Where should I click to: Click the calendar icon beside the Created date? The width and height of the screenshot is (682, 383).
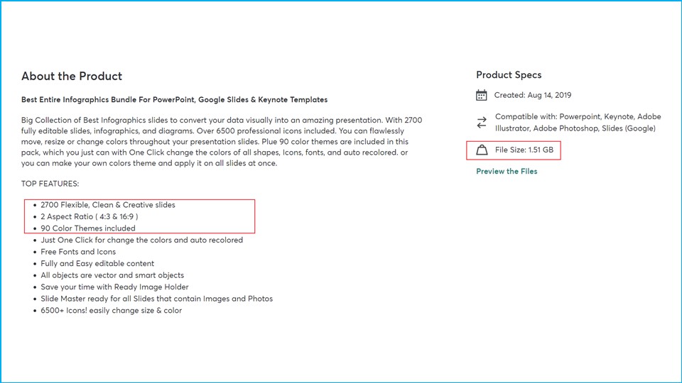(482, 95)
